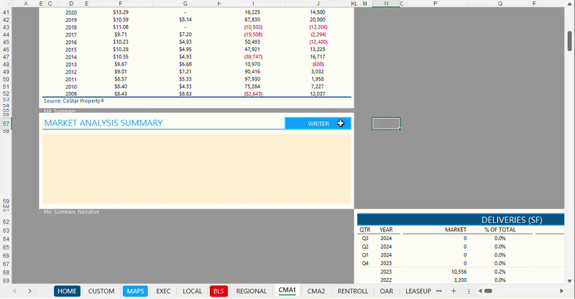Open the MAPS sheet tab
575x299 pixels.
coord(135,291)
